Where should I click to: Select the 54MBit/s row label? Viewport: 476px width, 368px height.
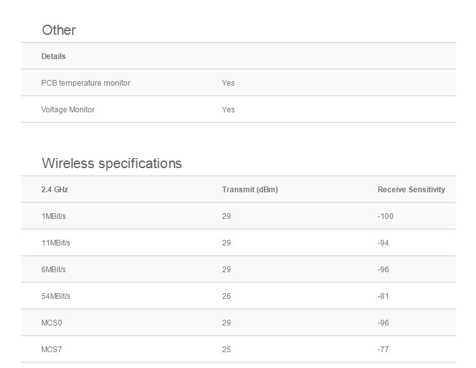[56, 296]
